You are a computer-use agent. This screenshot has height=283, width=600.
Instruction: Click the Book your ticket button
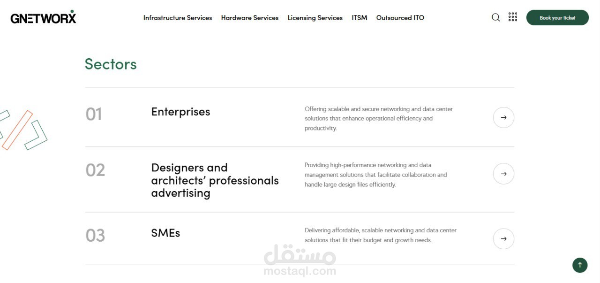tap(557, 17)
